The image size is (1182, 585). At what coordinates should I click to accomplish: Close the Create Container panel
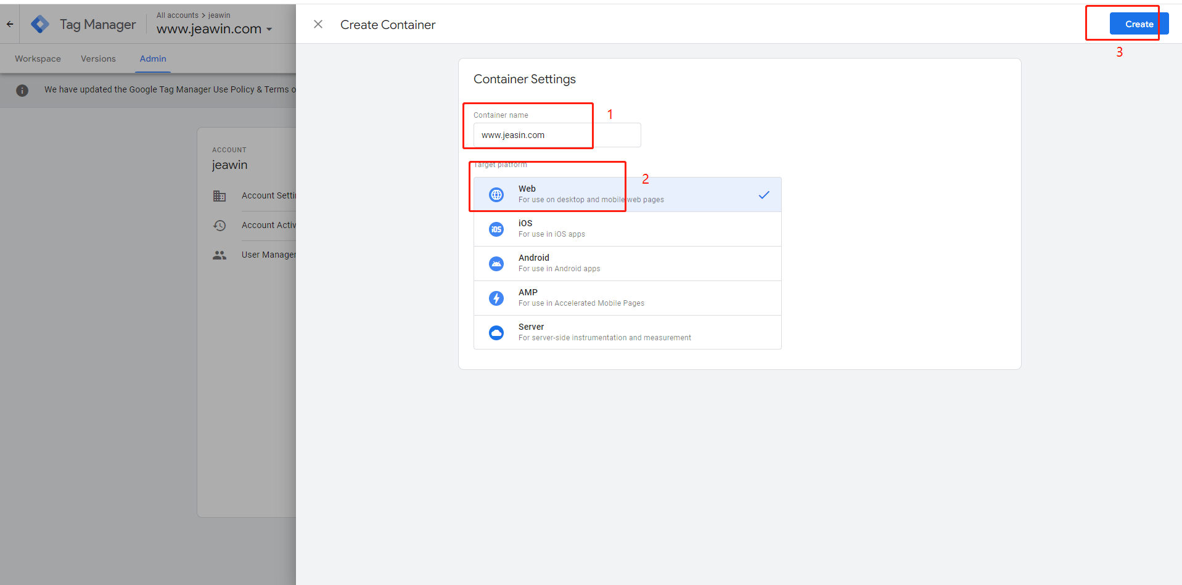click(318, 24)
